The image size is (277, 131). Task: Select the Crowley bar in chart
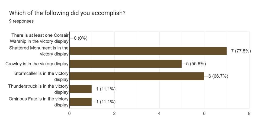[x=125, y=64]
